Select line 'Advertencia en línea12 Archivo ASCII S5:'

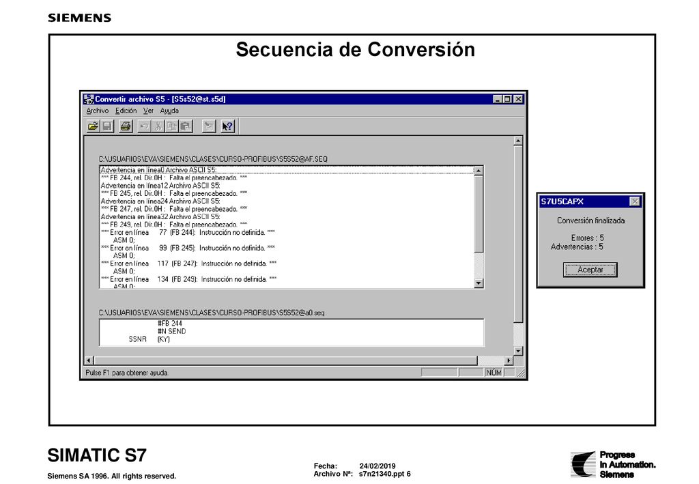pyautogui.click(x=287, y=186)
